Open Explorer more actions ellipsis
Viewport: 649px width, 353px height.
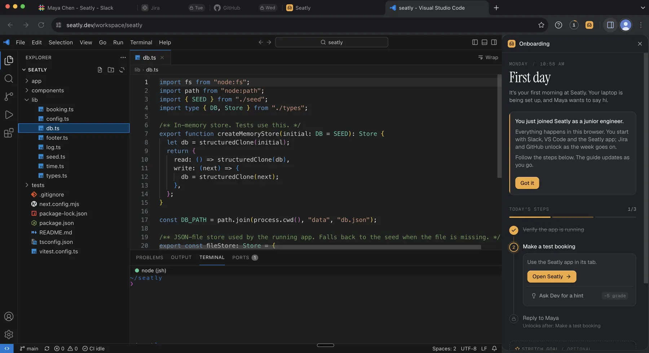pyautogui.click(x=123, y=57)
